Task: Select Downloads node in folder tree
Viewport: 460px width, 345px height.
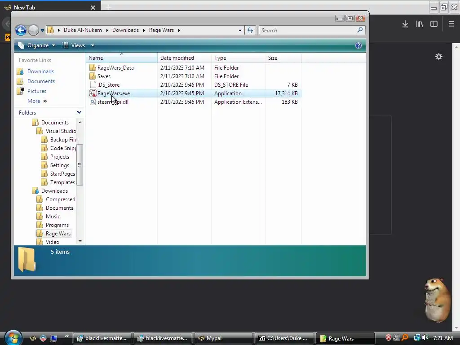Action: click(x=54, y=190)
